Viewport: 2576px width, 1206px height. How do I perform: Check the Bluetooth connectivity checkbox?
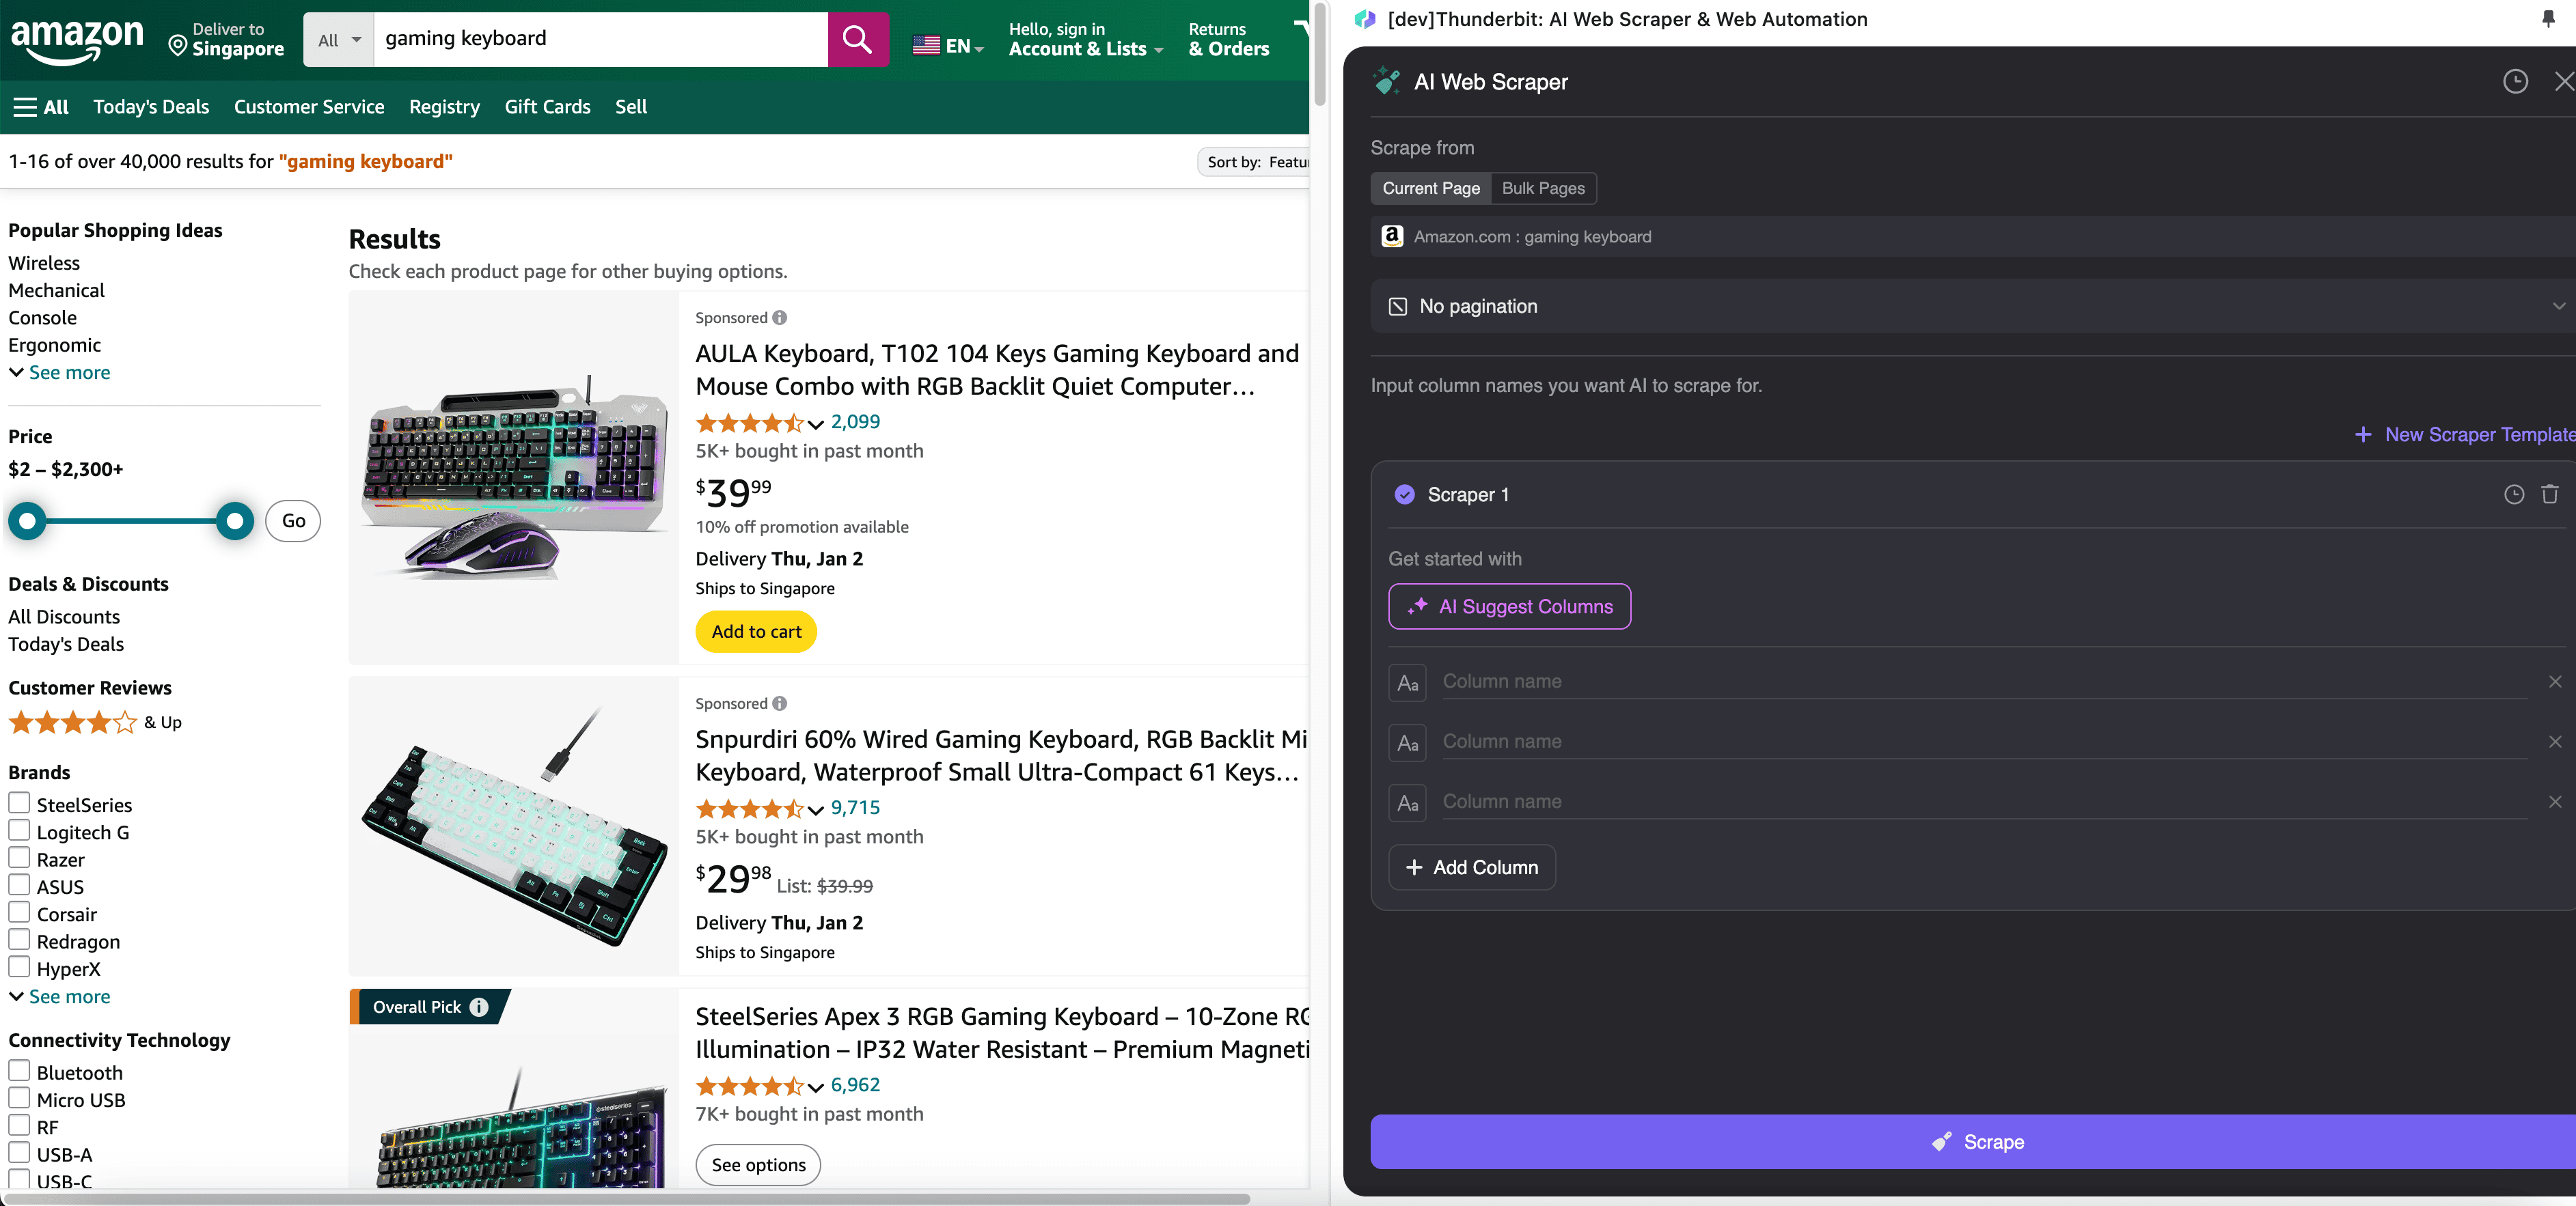(19, 1070)
